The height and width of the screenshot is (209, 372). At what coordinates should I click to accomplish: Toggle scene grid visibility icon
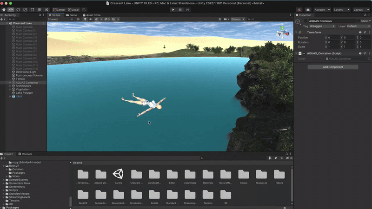pos(113,19)
